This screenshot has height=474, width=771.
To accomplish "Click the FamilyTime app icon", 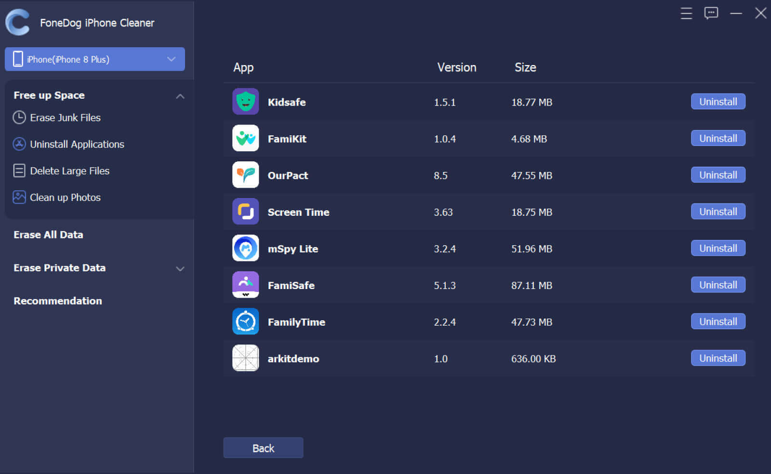I will tap(246, 321).
